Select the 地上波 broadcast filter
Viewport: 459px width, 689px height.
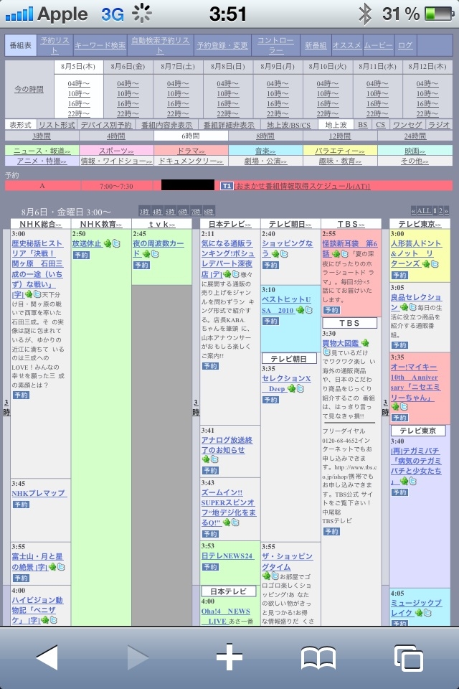(336, 125)
